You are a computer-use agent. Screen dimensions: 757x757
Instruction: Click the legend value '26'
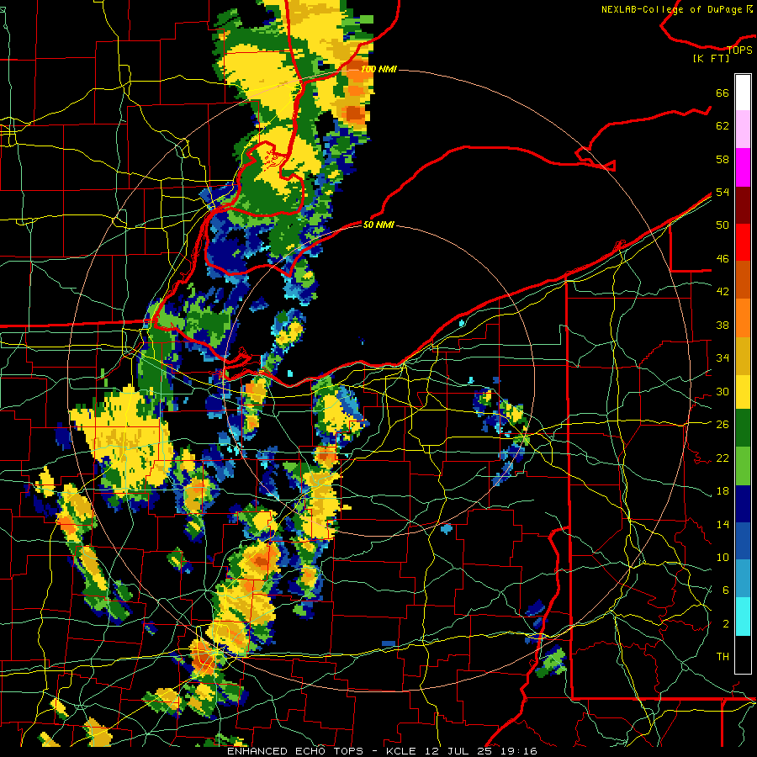tap(723, 425)
